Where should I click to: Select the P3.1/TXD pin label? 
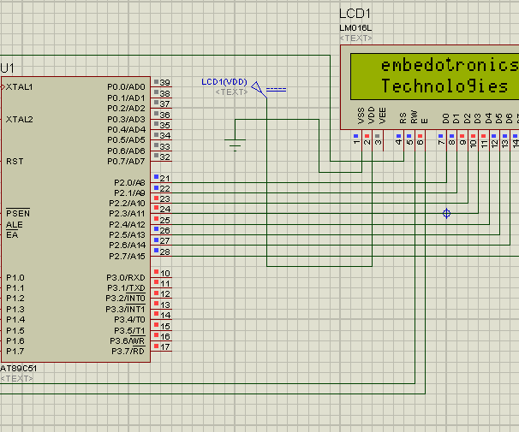click(126, 288)
